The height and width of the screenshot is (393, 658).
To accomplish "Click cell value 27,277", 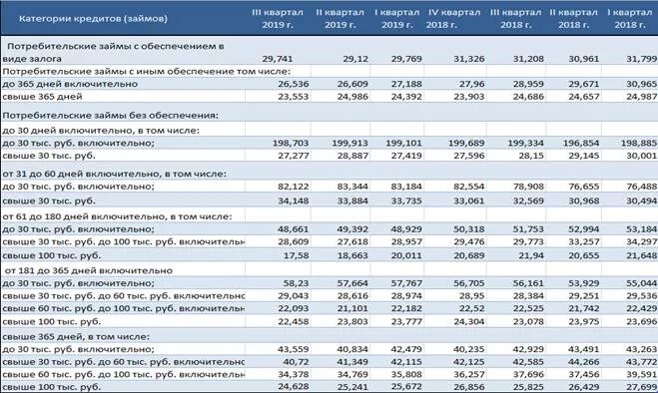I will coord(293,156).
